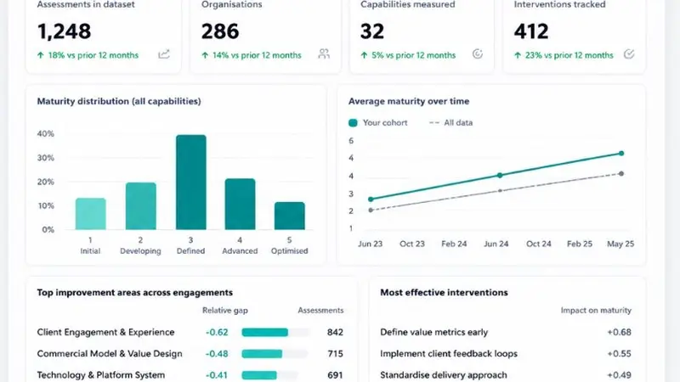The image size is (680, 382).
Task: Click the Technology & Platform gap bar
Action: tap(259, 375)
